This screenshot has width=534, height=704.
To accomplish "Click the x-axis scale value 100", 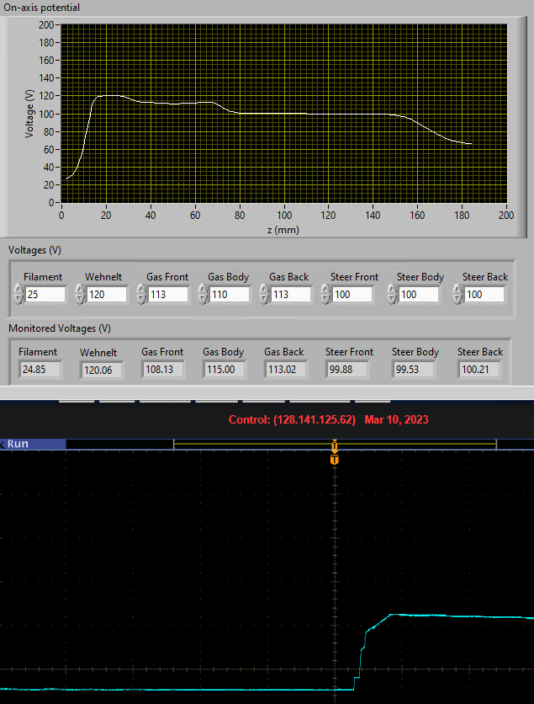I will [x=284, y=215].
